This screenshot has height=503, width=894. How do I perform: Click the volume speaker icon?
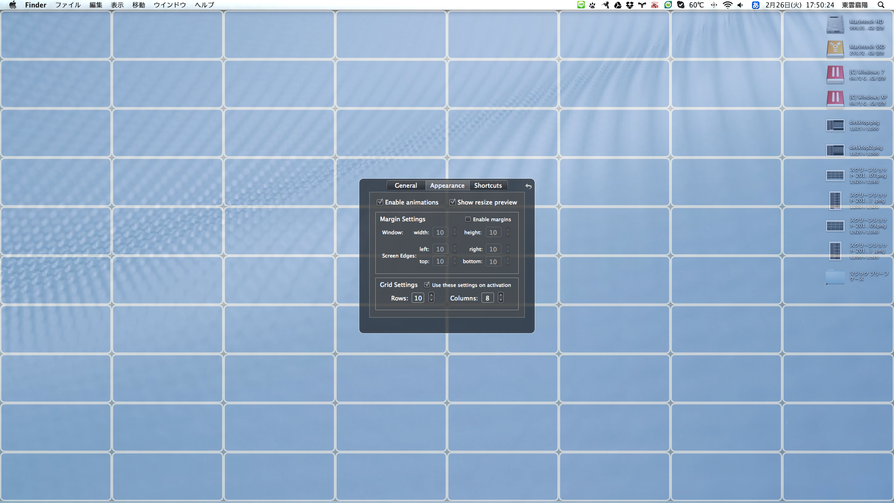740,5
